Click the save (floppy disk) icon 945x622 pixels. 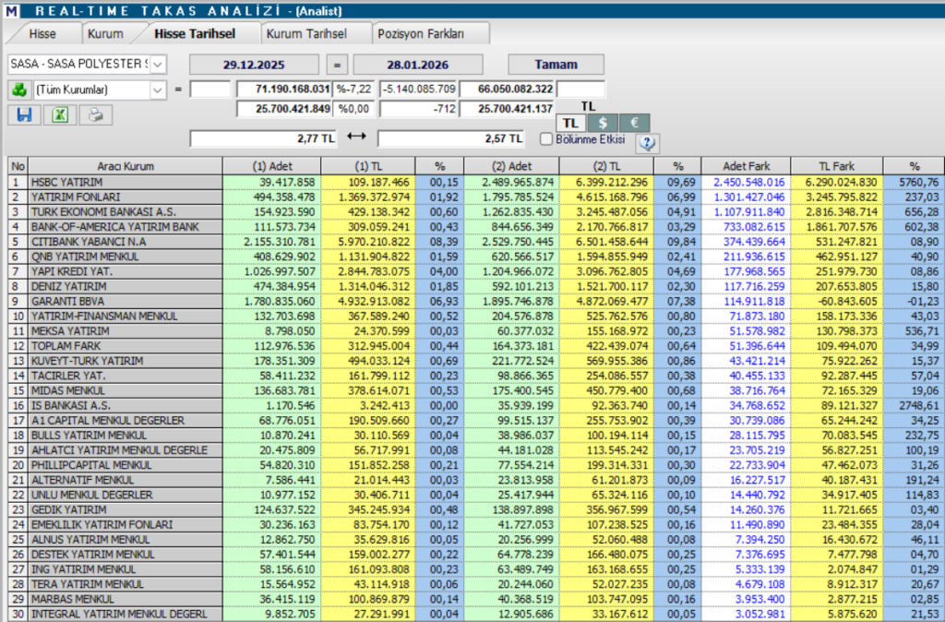[x=24, y=114]
